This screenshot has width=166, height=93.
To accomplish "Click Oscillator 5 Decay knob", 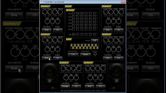I will [111, 40].
